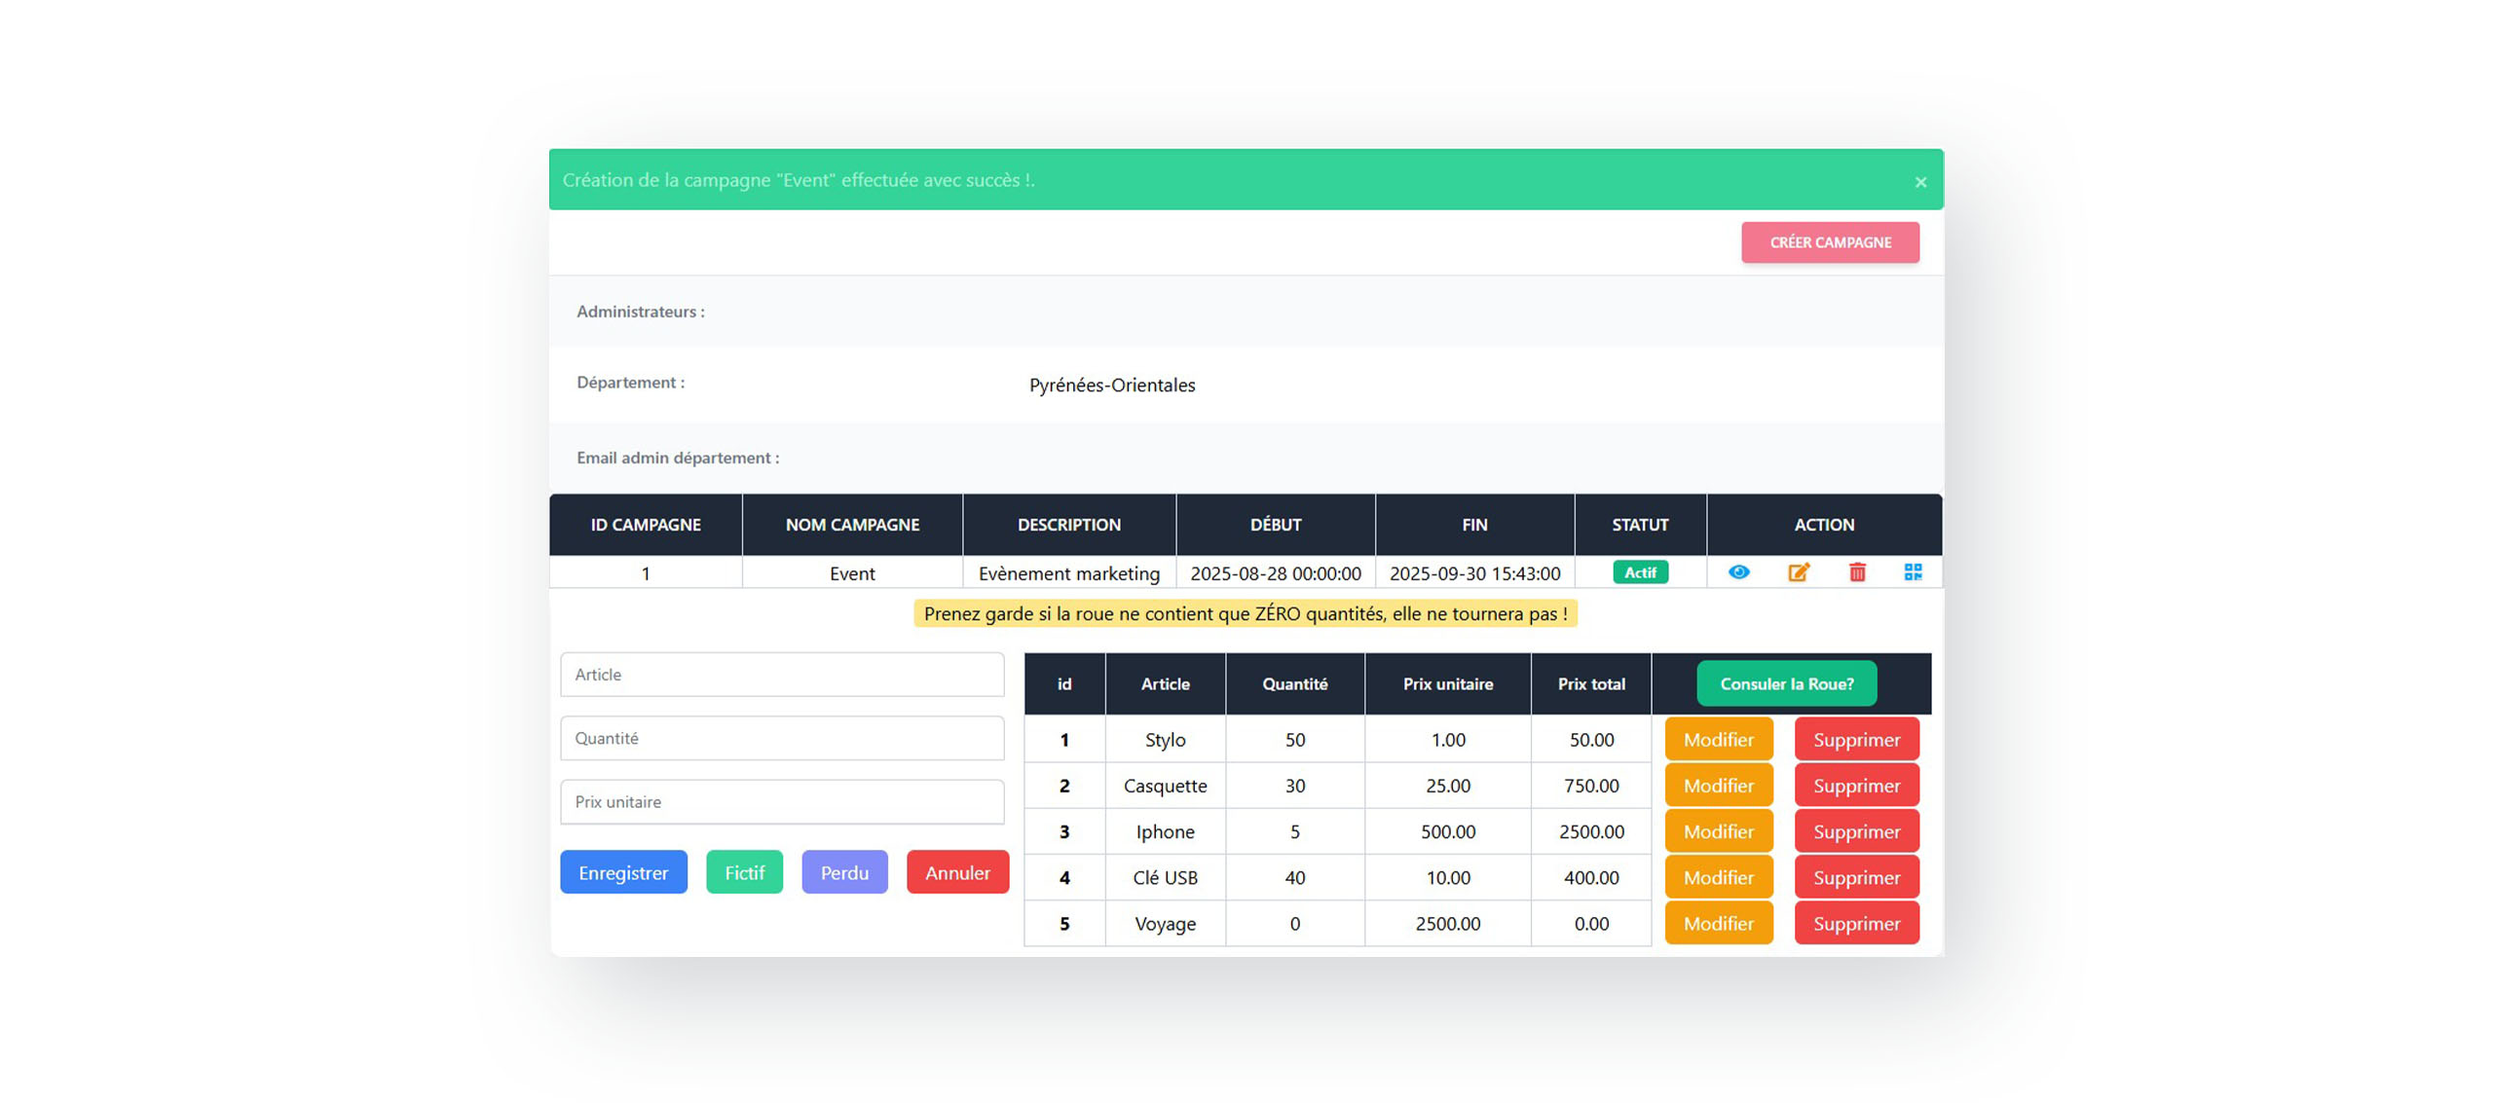Click Modifier for the Voyage row

coord(1718,923)
